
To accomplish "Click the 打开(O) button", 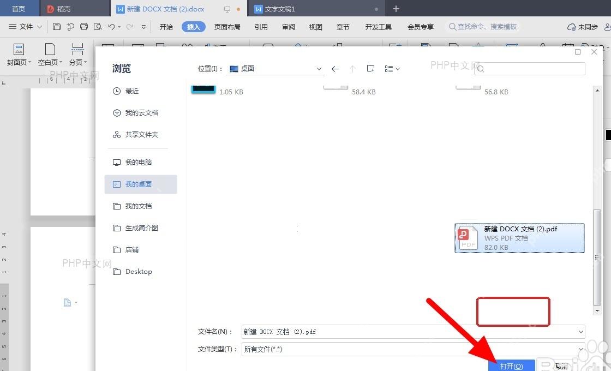I will 512,366.
